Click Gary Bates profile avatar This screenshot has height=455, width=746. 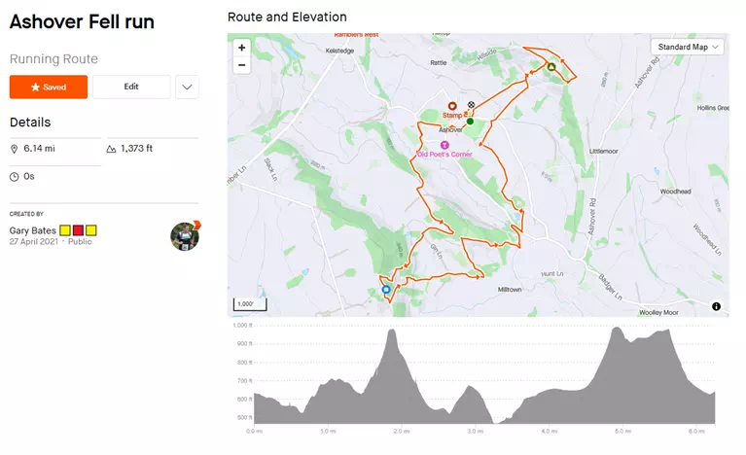[x=184, y=235]
